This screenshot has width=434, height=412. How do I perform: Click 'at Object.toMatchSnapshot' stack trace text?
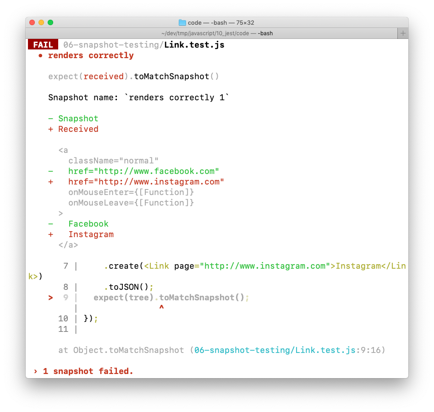pos(121,350)
